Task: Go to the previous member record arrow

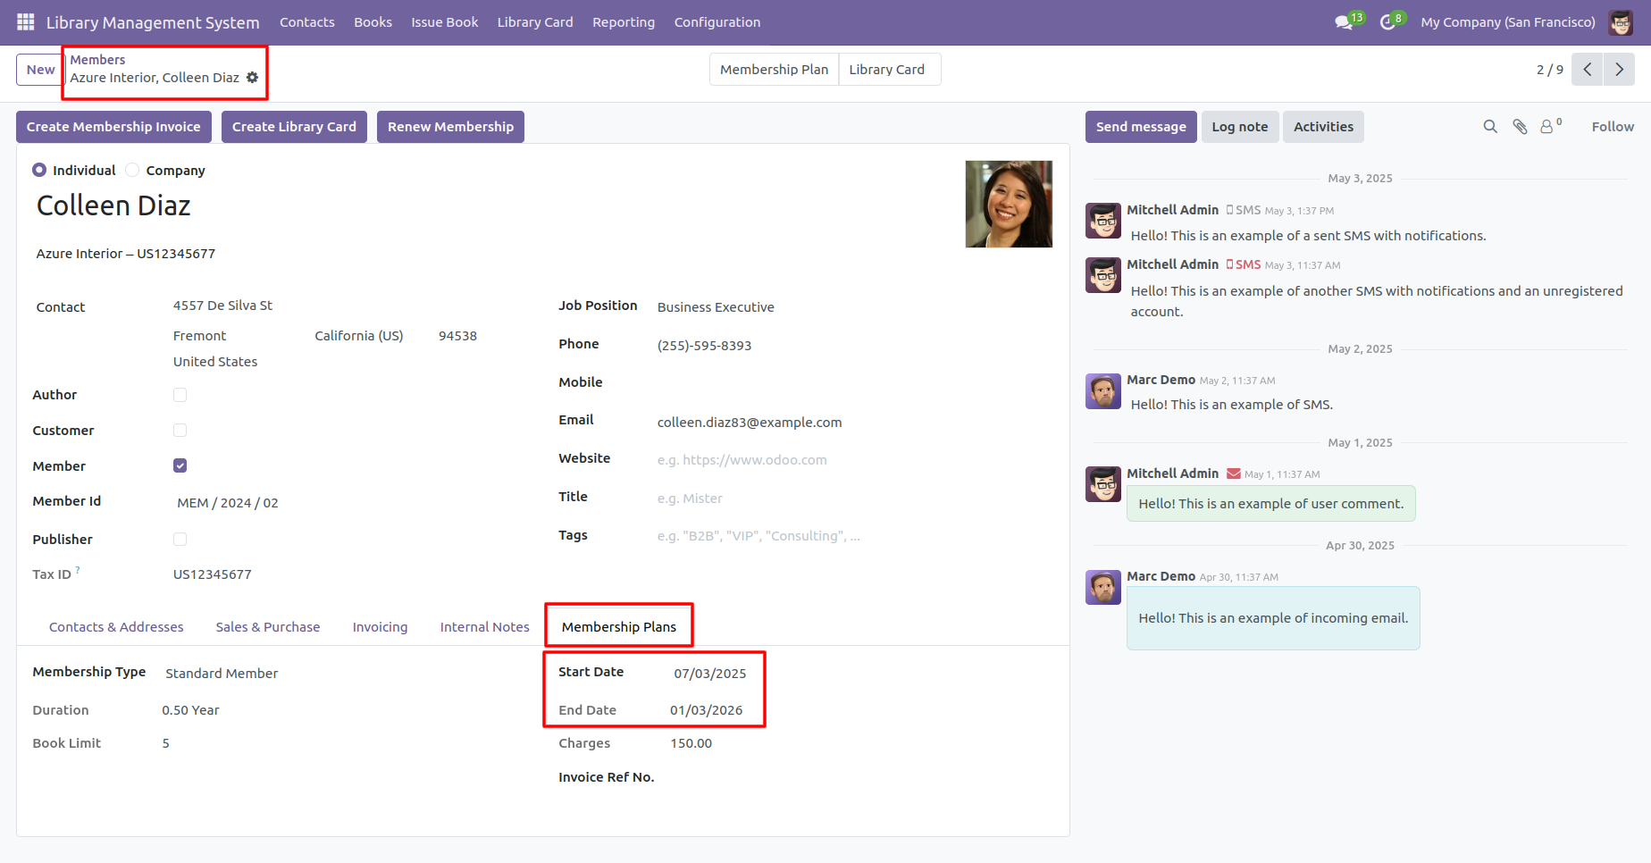Action: [x=1588, y=70]
